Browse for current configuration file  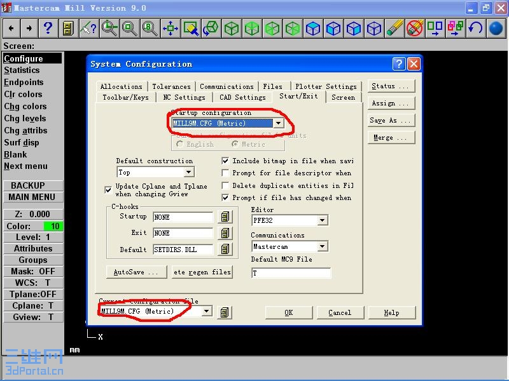coord(225,312)
